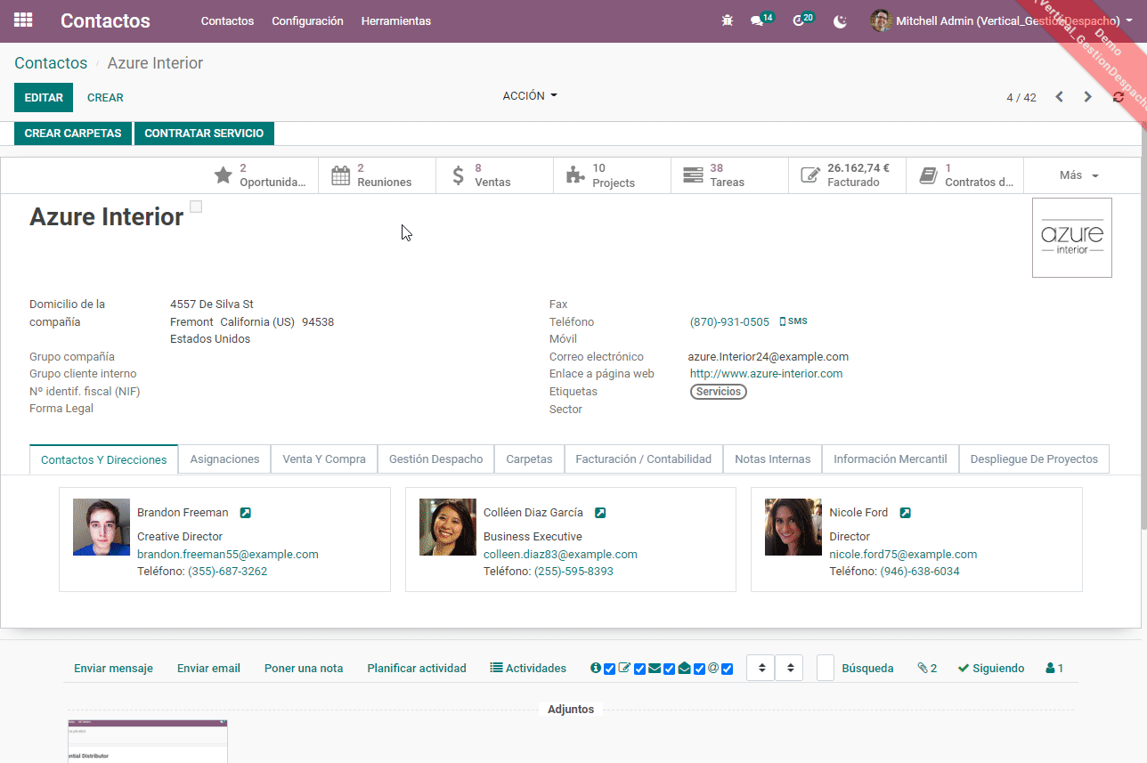This screenshot has width=1147, height=763.
Task: Go to previous record arrow
Action: coord(1059,97)
